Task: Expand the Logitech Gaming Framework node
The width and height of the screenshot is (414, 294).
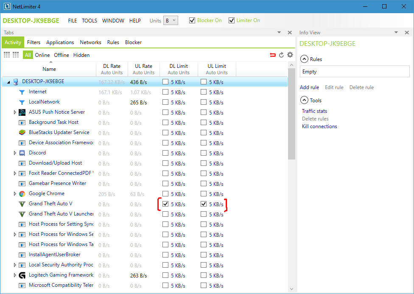Action: (15, 275)
